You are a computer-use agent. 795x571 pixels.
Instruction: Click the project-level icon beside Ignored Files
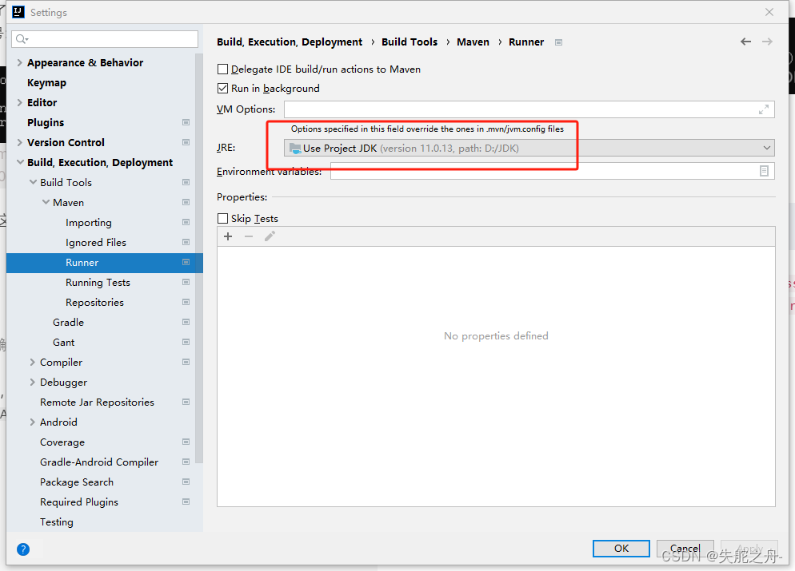tap(186, 243)
